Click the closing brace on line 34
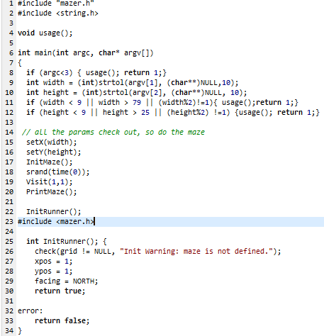Viewport: 324px width, 336px height. tap(20, 331)
